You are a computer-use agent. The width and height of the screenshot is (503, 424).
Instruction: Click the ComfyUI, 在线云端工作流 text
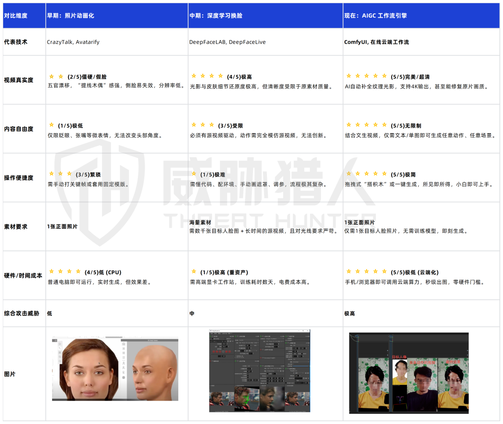[x=376, y=42]
